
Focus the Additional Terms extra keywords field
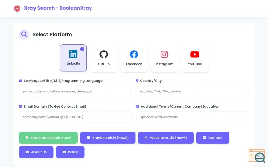(x=192, y=117)
